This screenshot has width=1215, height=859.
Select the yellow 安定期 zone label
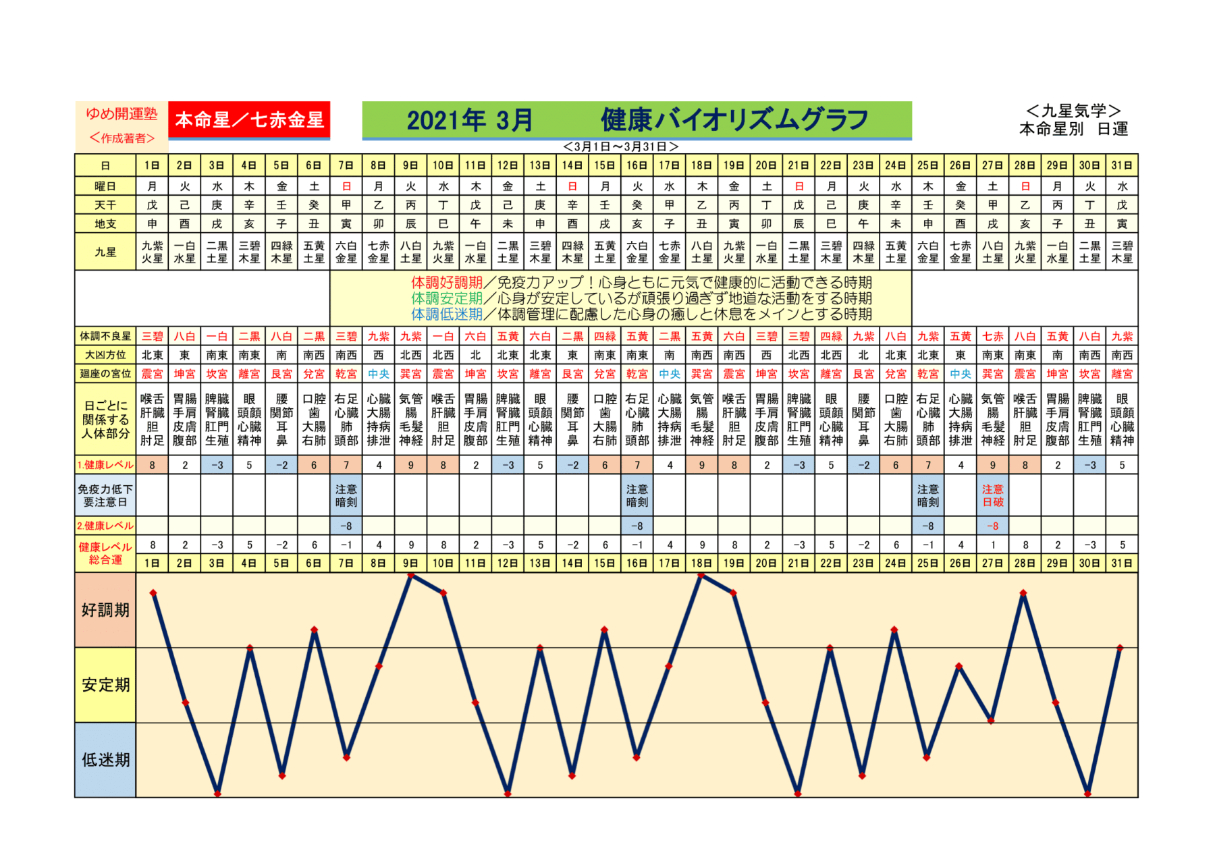[x=105, y=685]
